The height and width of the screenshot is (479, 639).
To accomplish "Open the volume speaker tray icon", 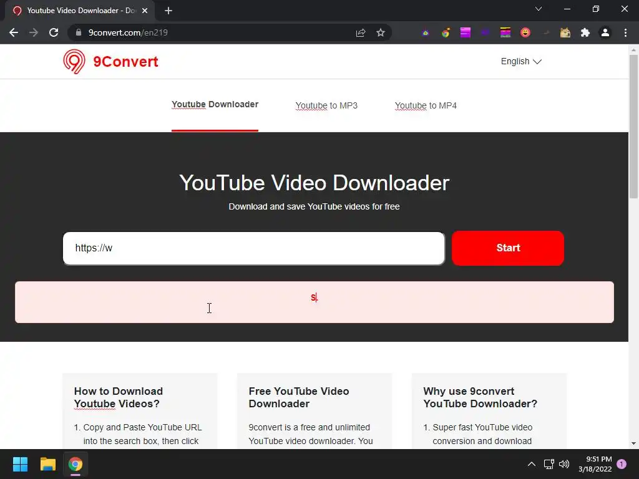I will 564,464.
